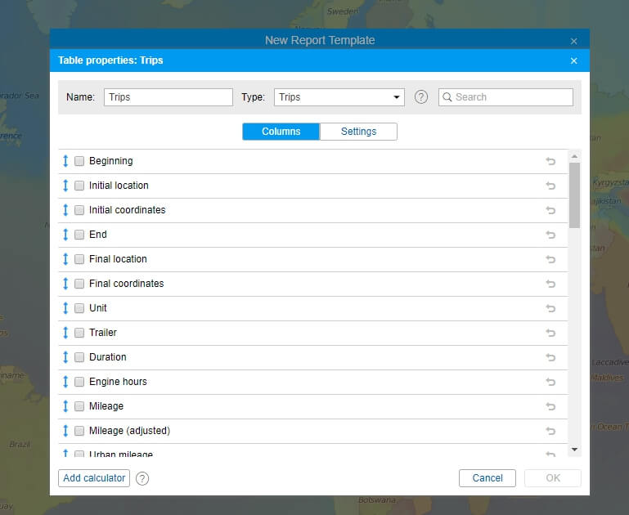The width and height of the screenshot is (629, 515).
Task: Click the OK button
Action: [553, 478]
